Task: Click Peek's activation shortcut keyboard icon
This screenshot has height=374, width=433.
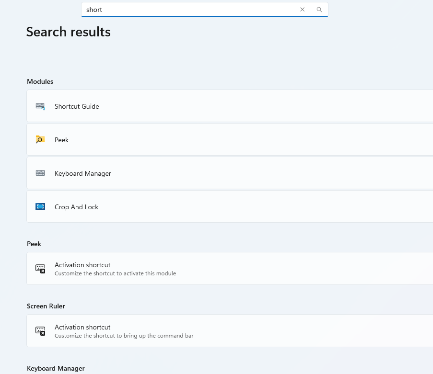Action: coord(40,269)
